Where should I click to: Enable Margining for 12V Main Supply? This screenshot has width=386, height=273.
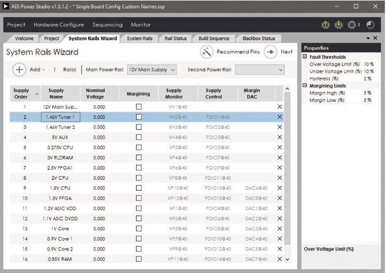138,106
